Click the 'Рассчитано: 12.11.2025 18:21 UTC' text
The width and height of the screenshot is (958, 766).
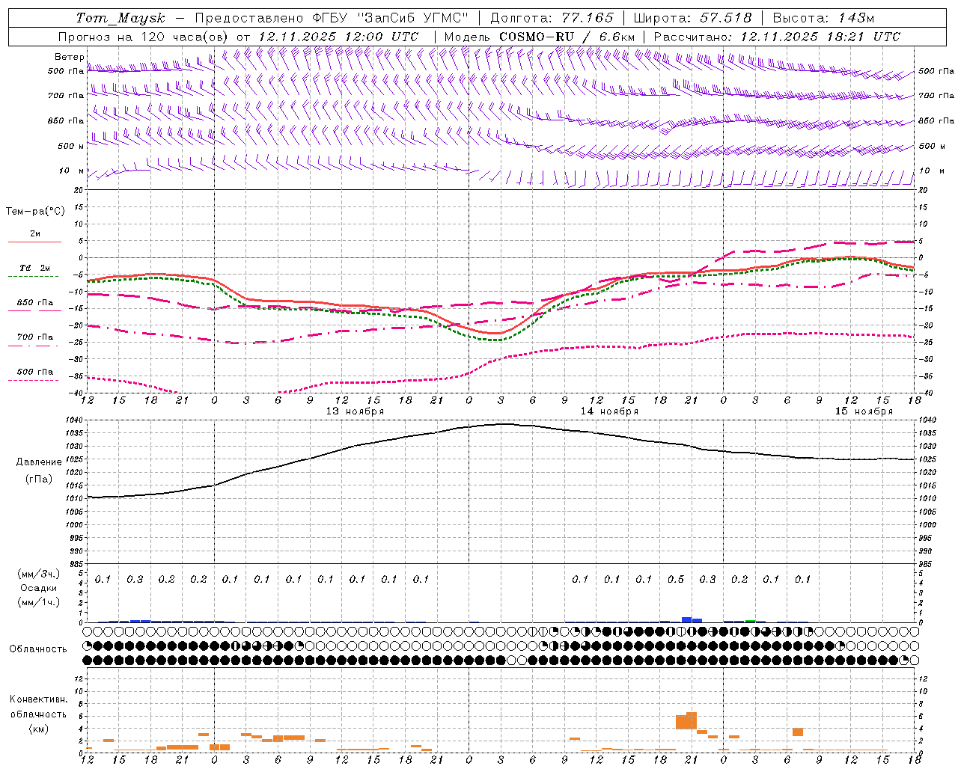(777, 37)
